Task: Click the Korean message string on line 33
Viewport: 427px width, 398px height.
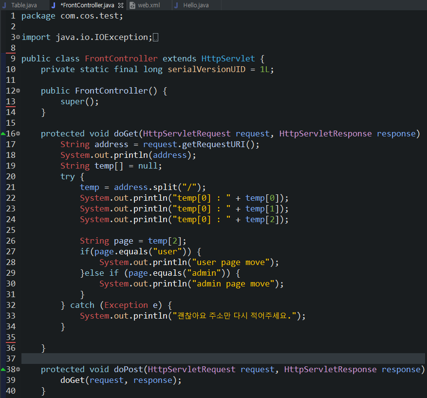Action: point(235,316)
